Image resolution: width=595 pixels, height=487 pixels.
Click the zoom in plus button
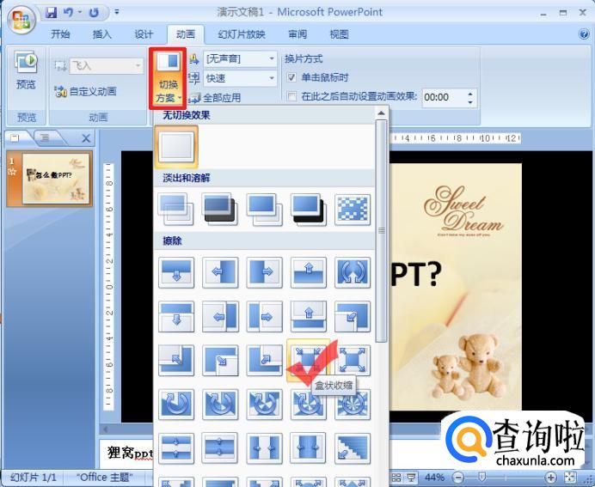coord(550,478)
